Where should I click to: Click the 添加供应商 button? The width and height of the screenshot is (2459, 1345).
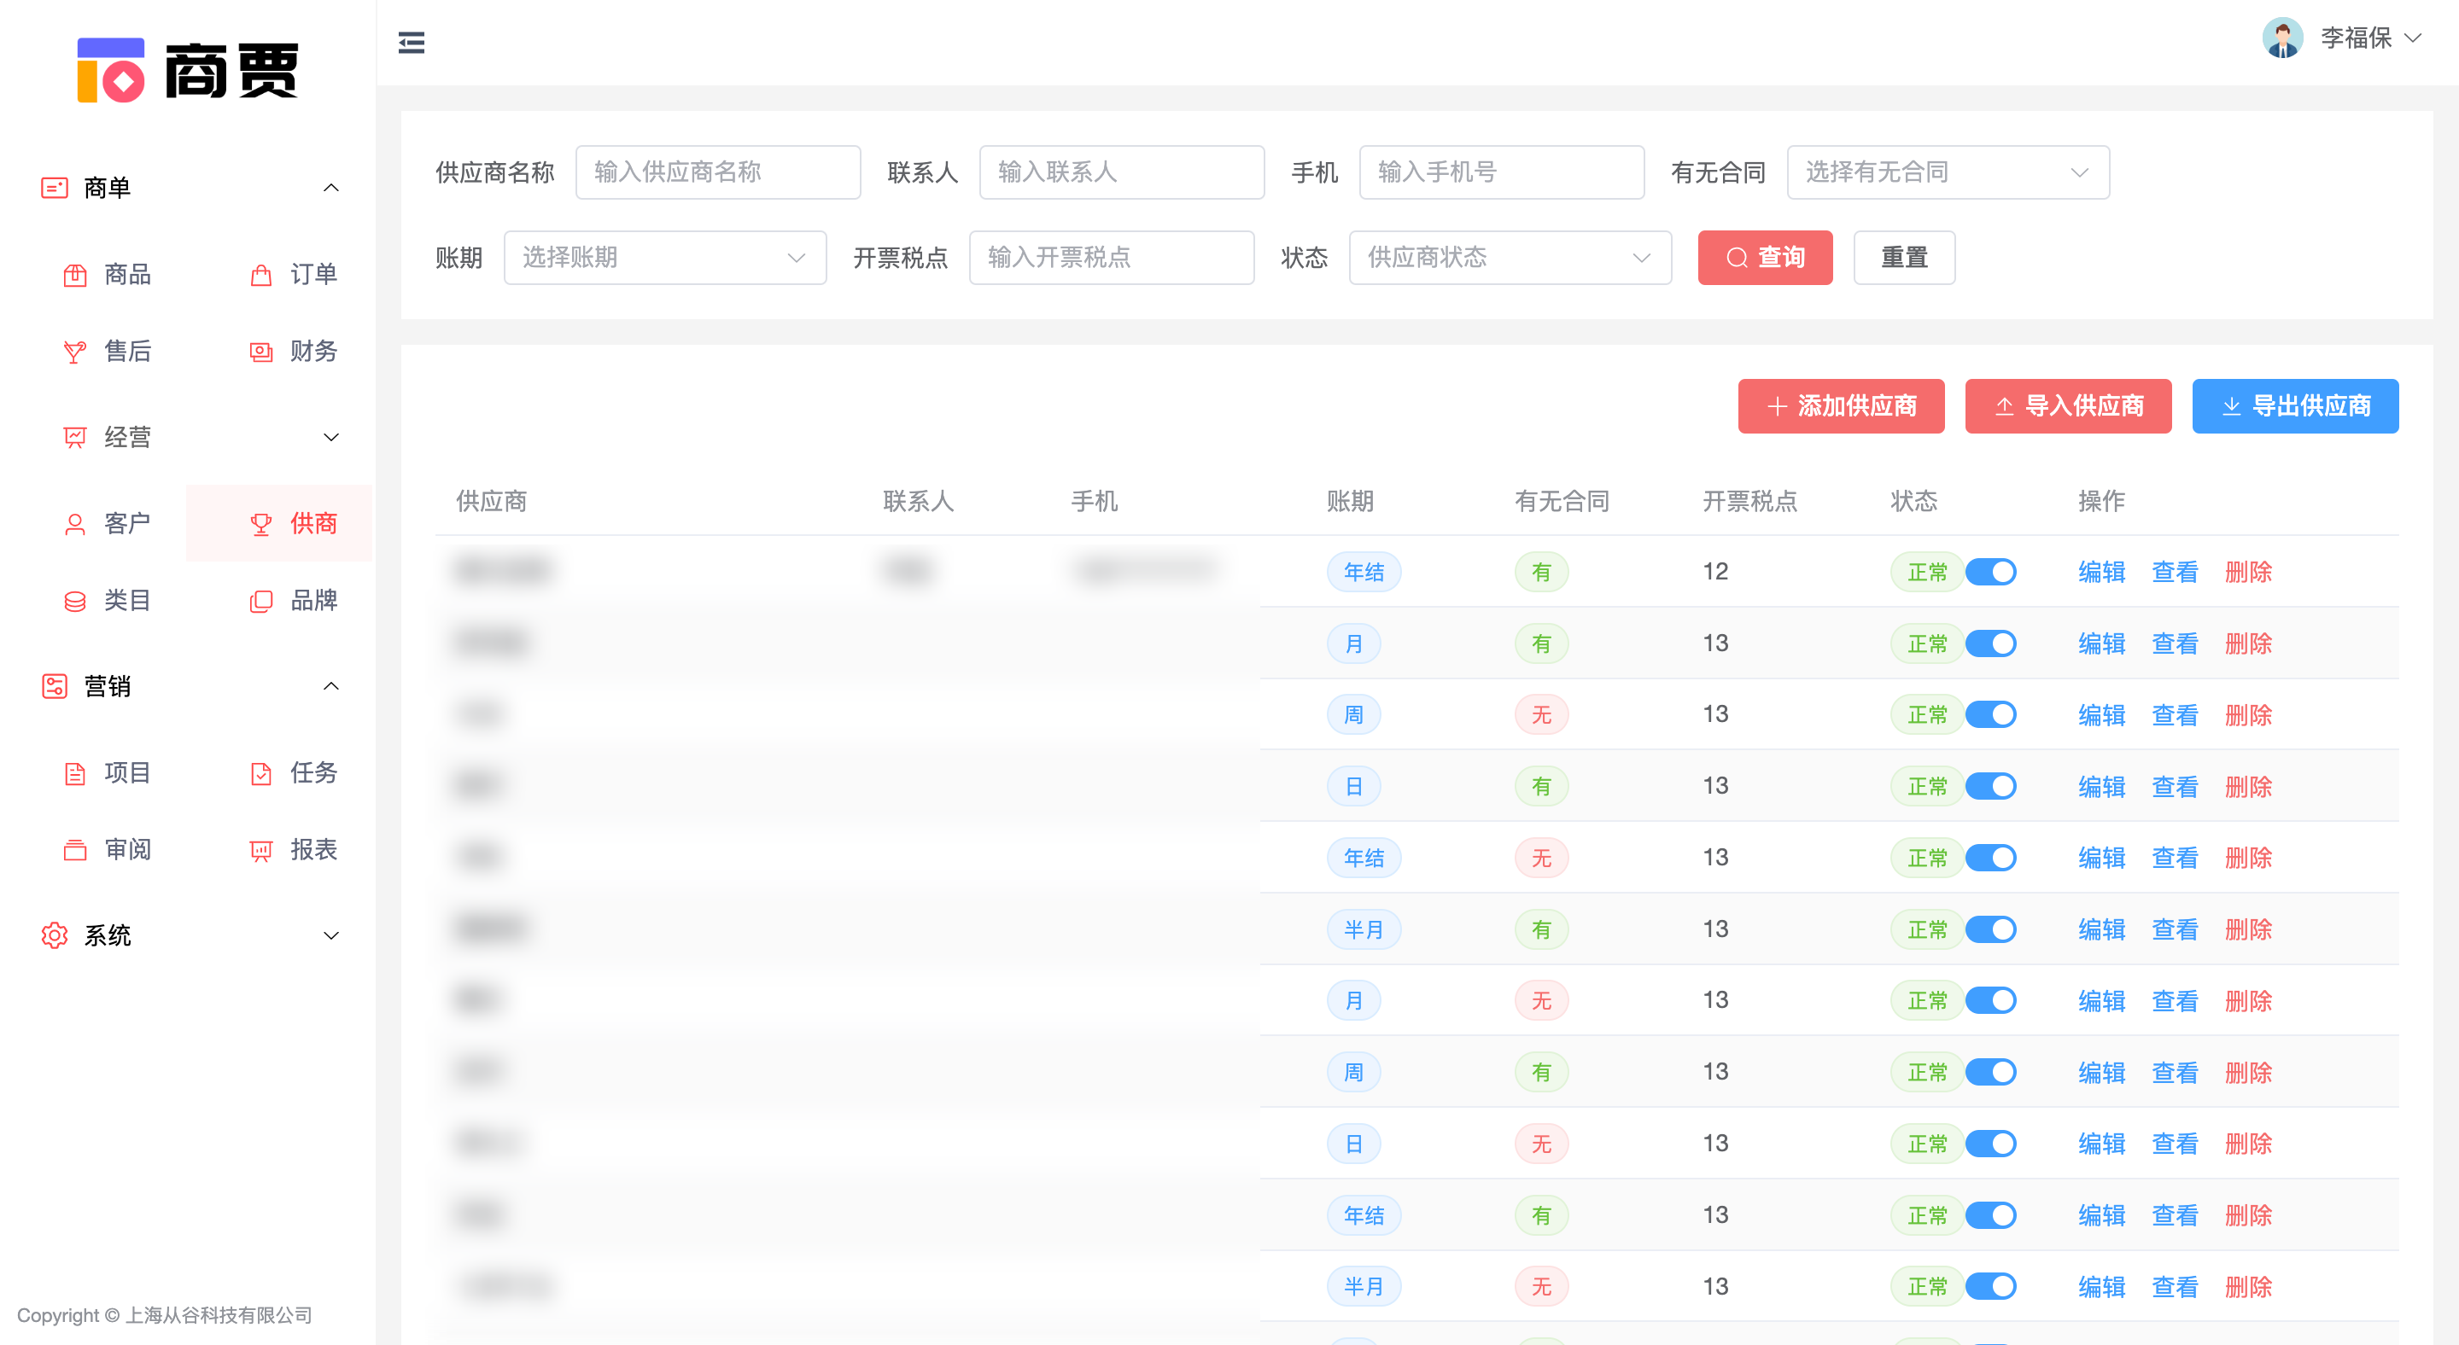(x=1841, y=405)
